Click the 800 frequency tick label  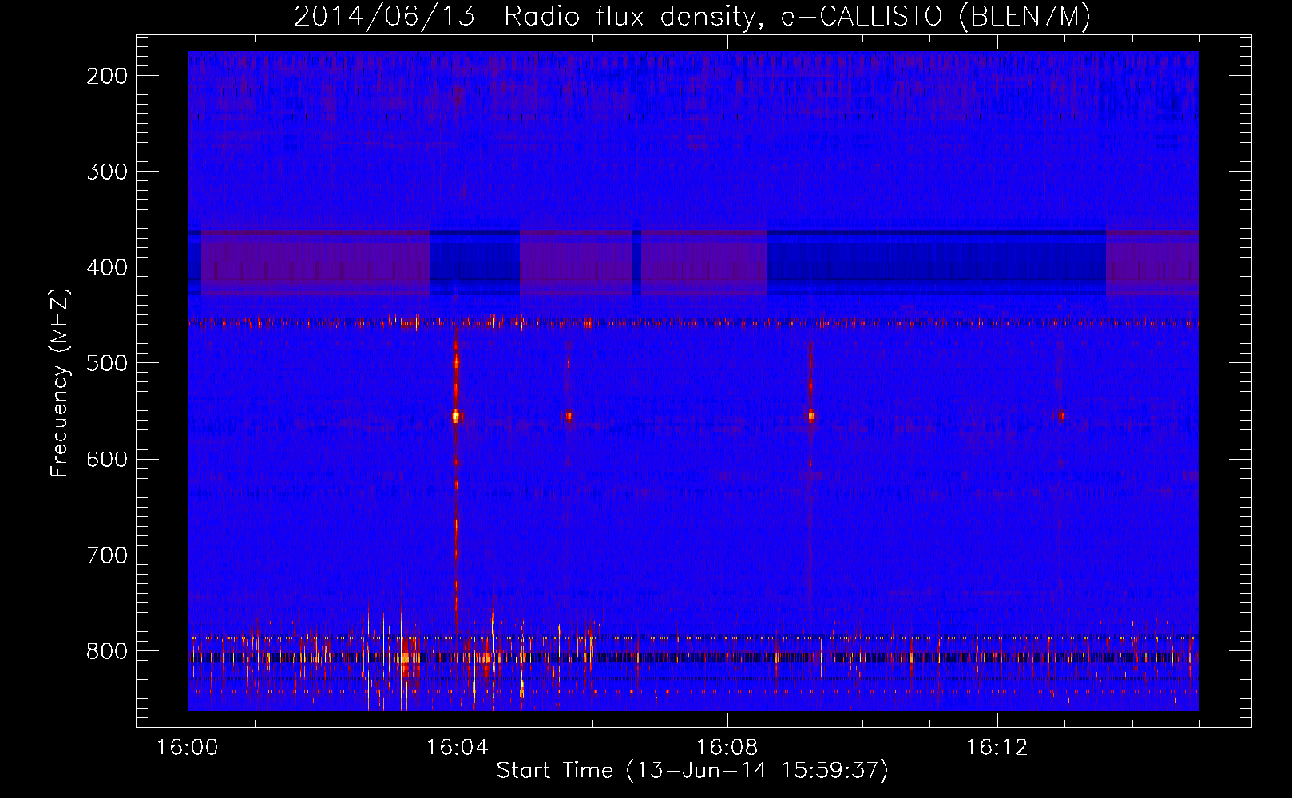click(x=106, y=651)
